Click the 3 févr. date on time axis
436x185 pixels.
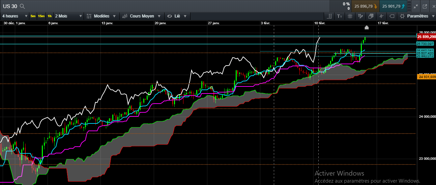(x=266, y=23)
